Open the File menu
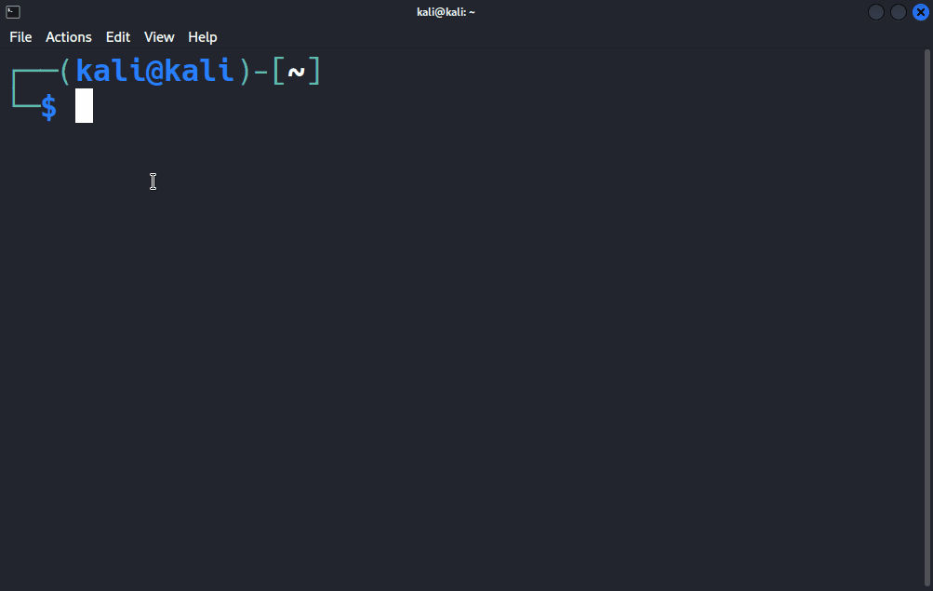 (x=20, y=37)
